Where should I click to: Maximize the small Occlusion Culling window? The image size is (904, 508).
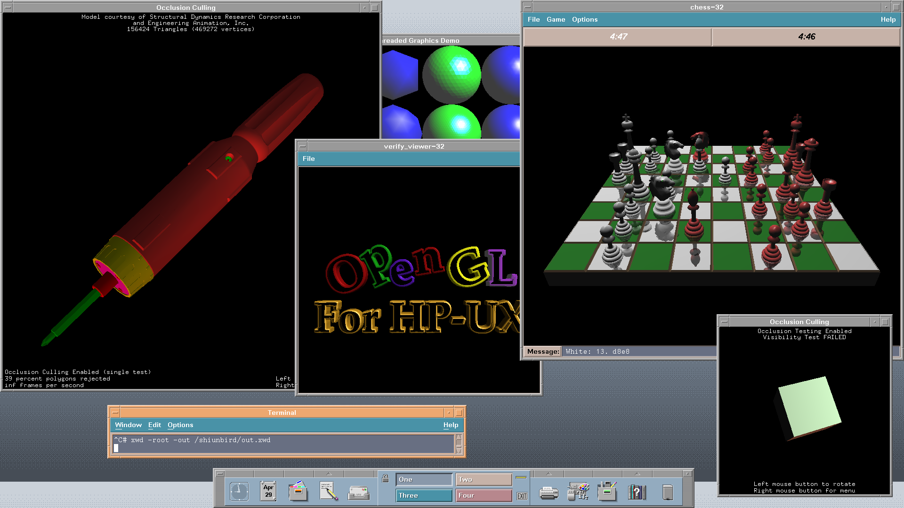885,322
